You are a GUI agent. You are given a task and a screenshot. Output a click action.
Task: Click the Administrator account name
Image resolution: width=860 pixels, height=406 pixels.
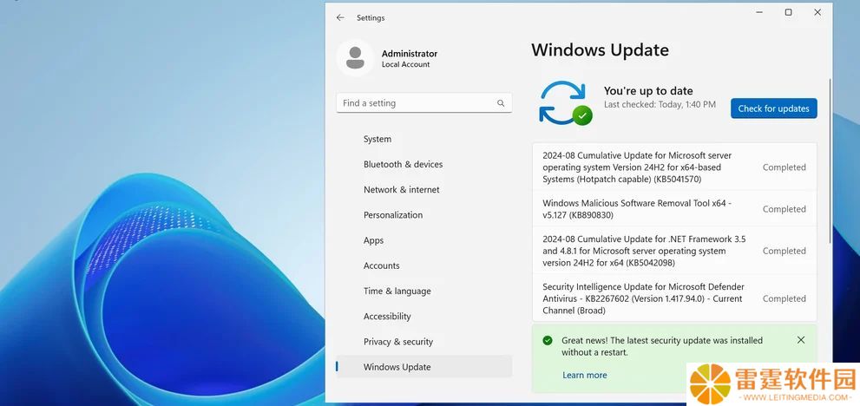(410, 54)
